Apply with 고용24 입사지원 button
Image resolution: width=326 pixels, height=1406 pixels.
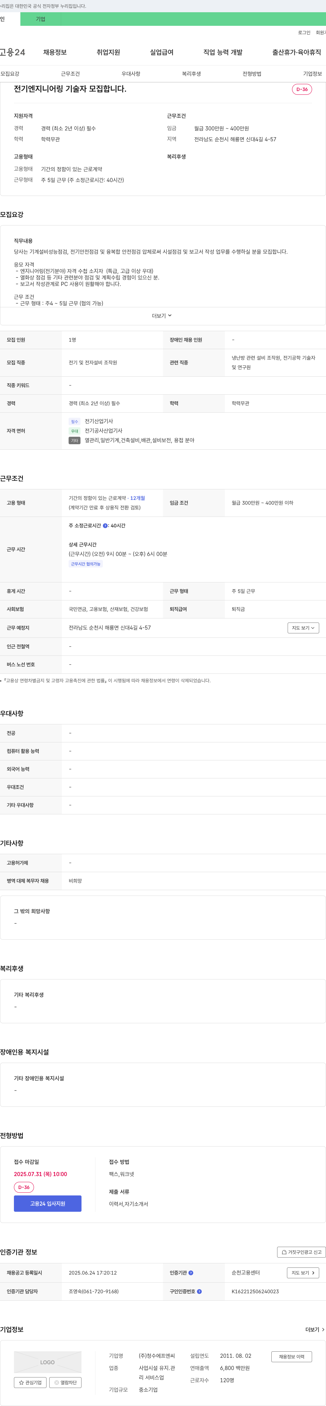pyautogui.click(x=48, y=1204)
